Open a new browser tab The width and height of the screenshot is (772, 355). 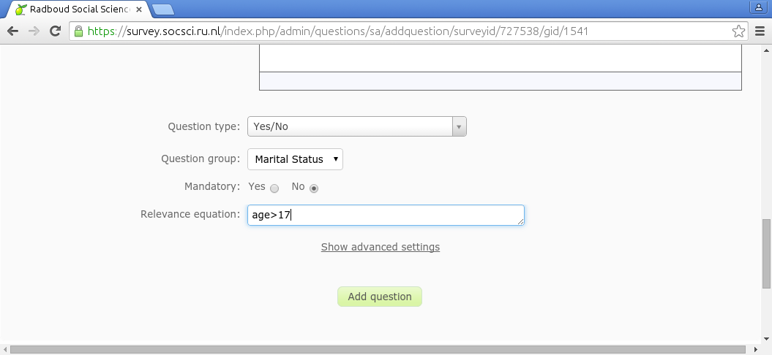point(163,9)
